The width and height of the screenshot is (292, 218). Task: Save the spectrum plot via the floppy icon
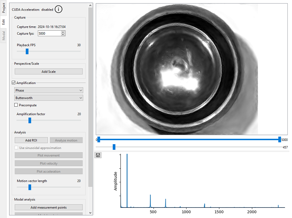pos(98,155)
